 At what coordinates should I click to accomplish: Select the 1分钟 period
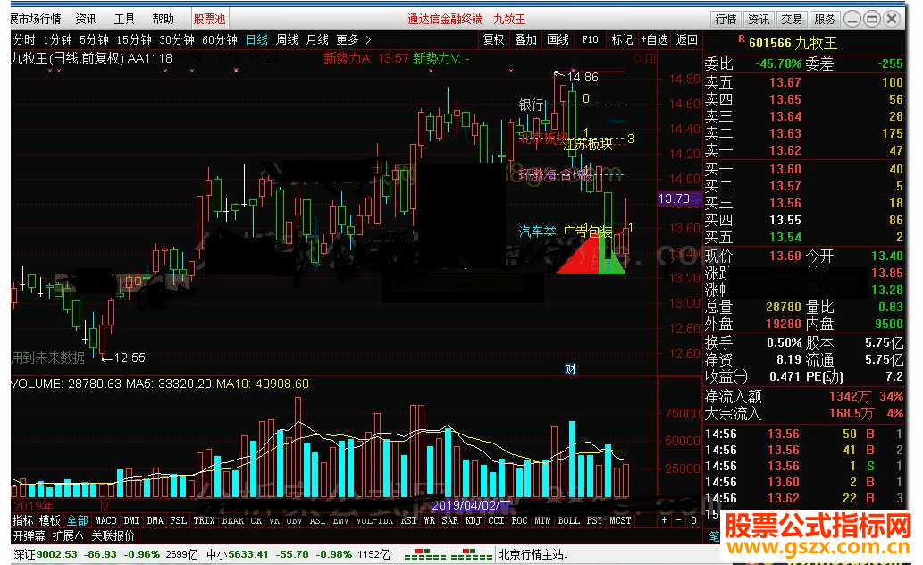pos(57,39)
